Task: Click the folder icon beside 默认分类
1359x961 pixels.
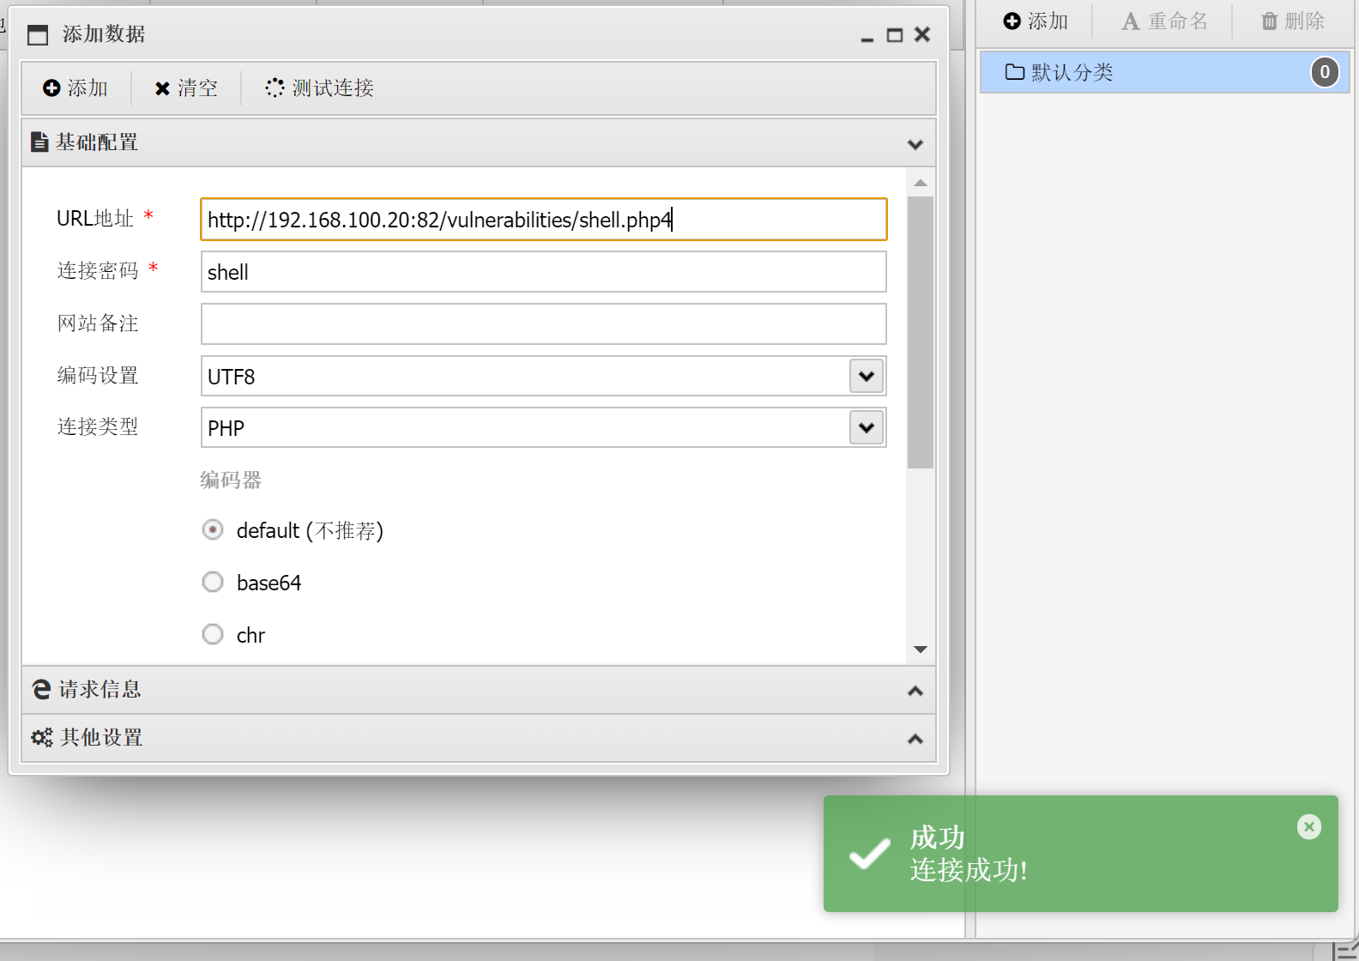Action: coord(1015,72)
